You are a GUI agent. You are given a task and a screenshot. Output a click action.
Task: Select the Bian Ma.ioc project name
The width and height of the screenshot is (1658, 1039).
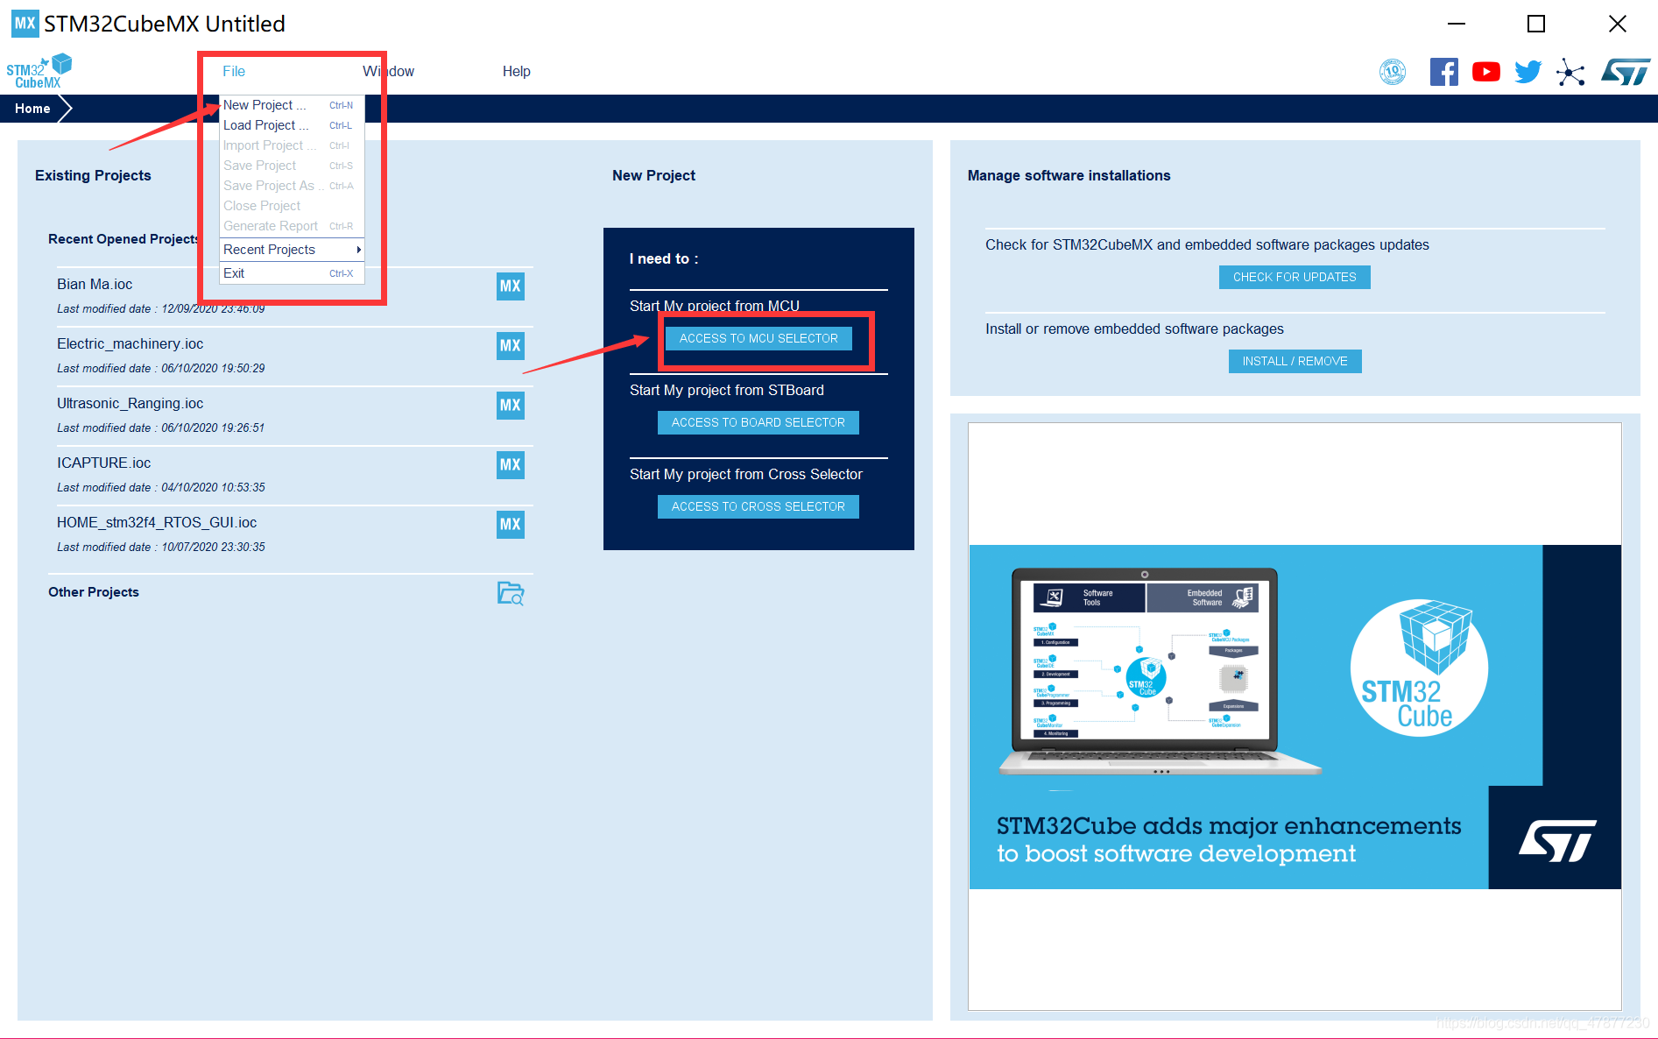(95, 284)
